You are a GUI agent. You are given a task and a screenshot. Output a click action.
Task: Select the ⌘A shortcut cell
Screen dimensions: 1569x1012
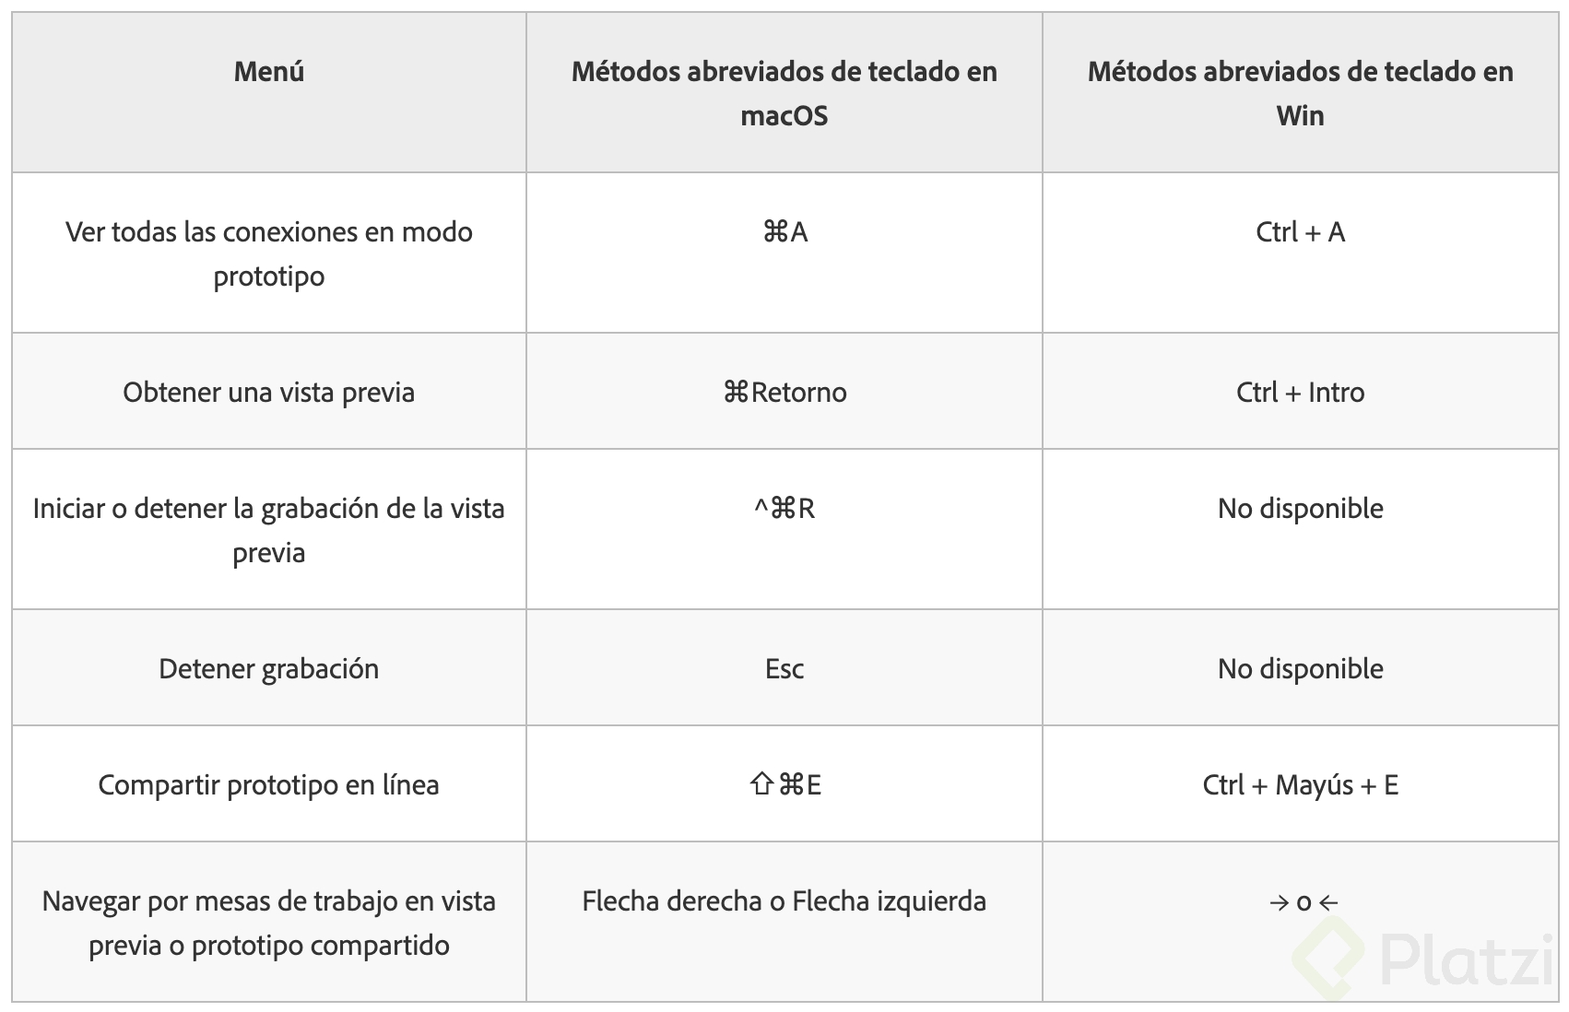coord(784,253)
